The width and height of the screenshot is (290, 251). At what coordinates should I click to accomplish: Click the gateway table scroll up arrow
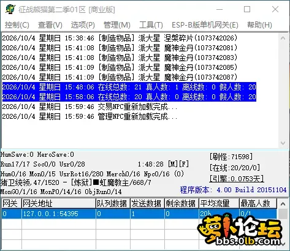[283, 204]
